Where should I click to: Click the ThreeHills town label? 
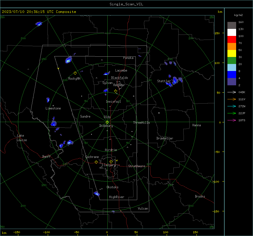pos(141,123)
